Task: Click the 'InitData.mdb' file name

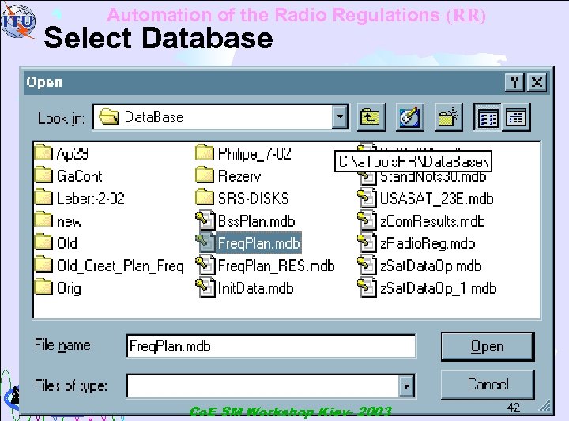Action: tap(256, 288)
